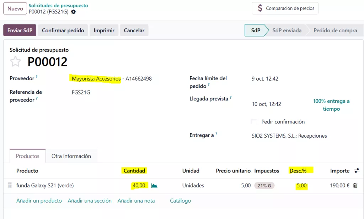Image resolution: width=364 pixels, height=219 pixels.
Task: Click the gear settings icon beside P00012
Action: pos(73,12)
